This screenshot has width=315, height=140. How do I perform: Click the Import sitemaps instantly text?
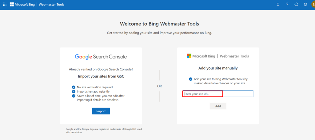pyautogui.click(x=93, y=92)
